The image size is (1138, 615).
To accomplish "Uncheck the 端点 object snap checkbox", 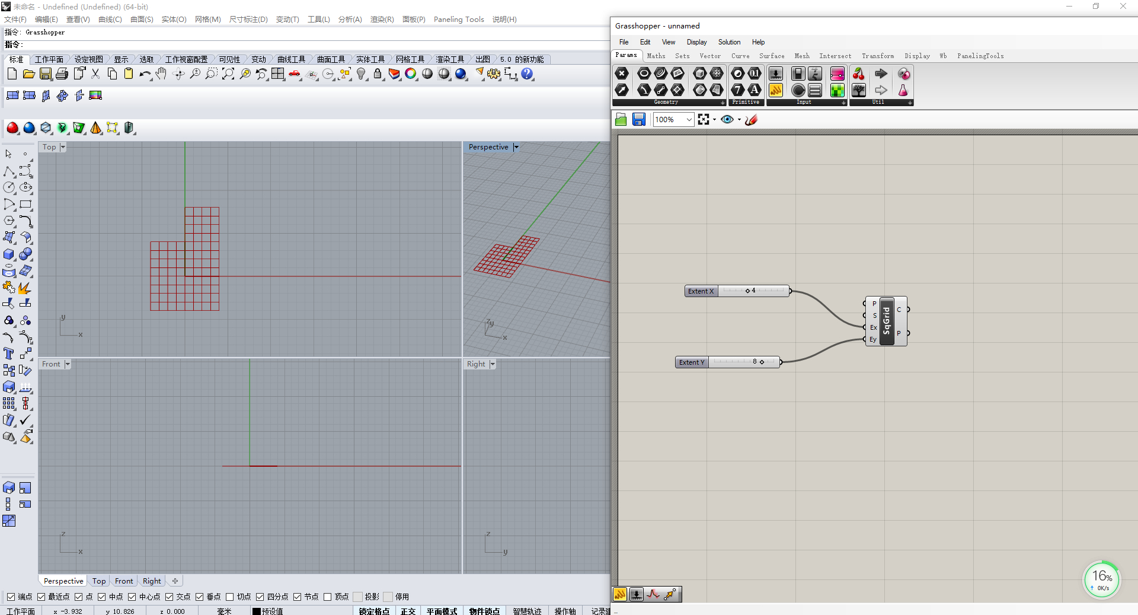I will coord(11,597).
